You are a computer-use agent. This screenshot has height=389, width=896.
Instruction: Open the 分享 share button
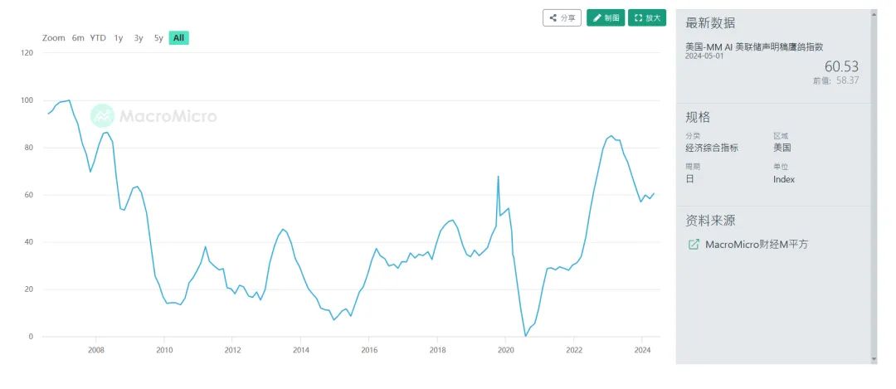tap(562, 17)
